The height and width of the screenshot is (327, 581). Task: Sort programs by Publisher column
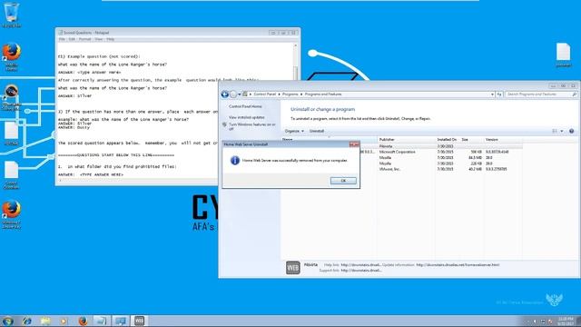(407, 139)
